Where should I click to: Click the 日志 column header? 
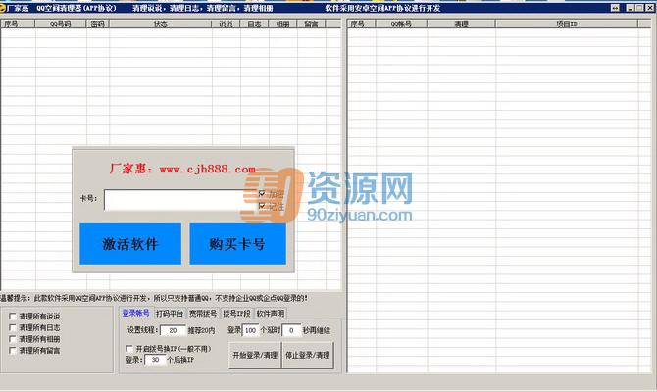(254, 24)
